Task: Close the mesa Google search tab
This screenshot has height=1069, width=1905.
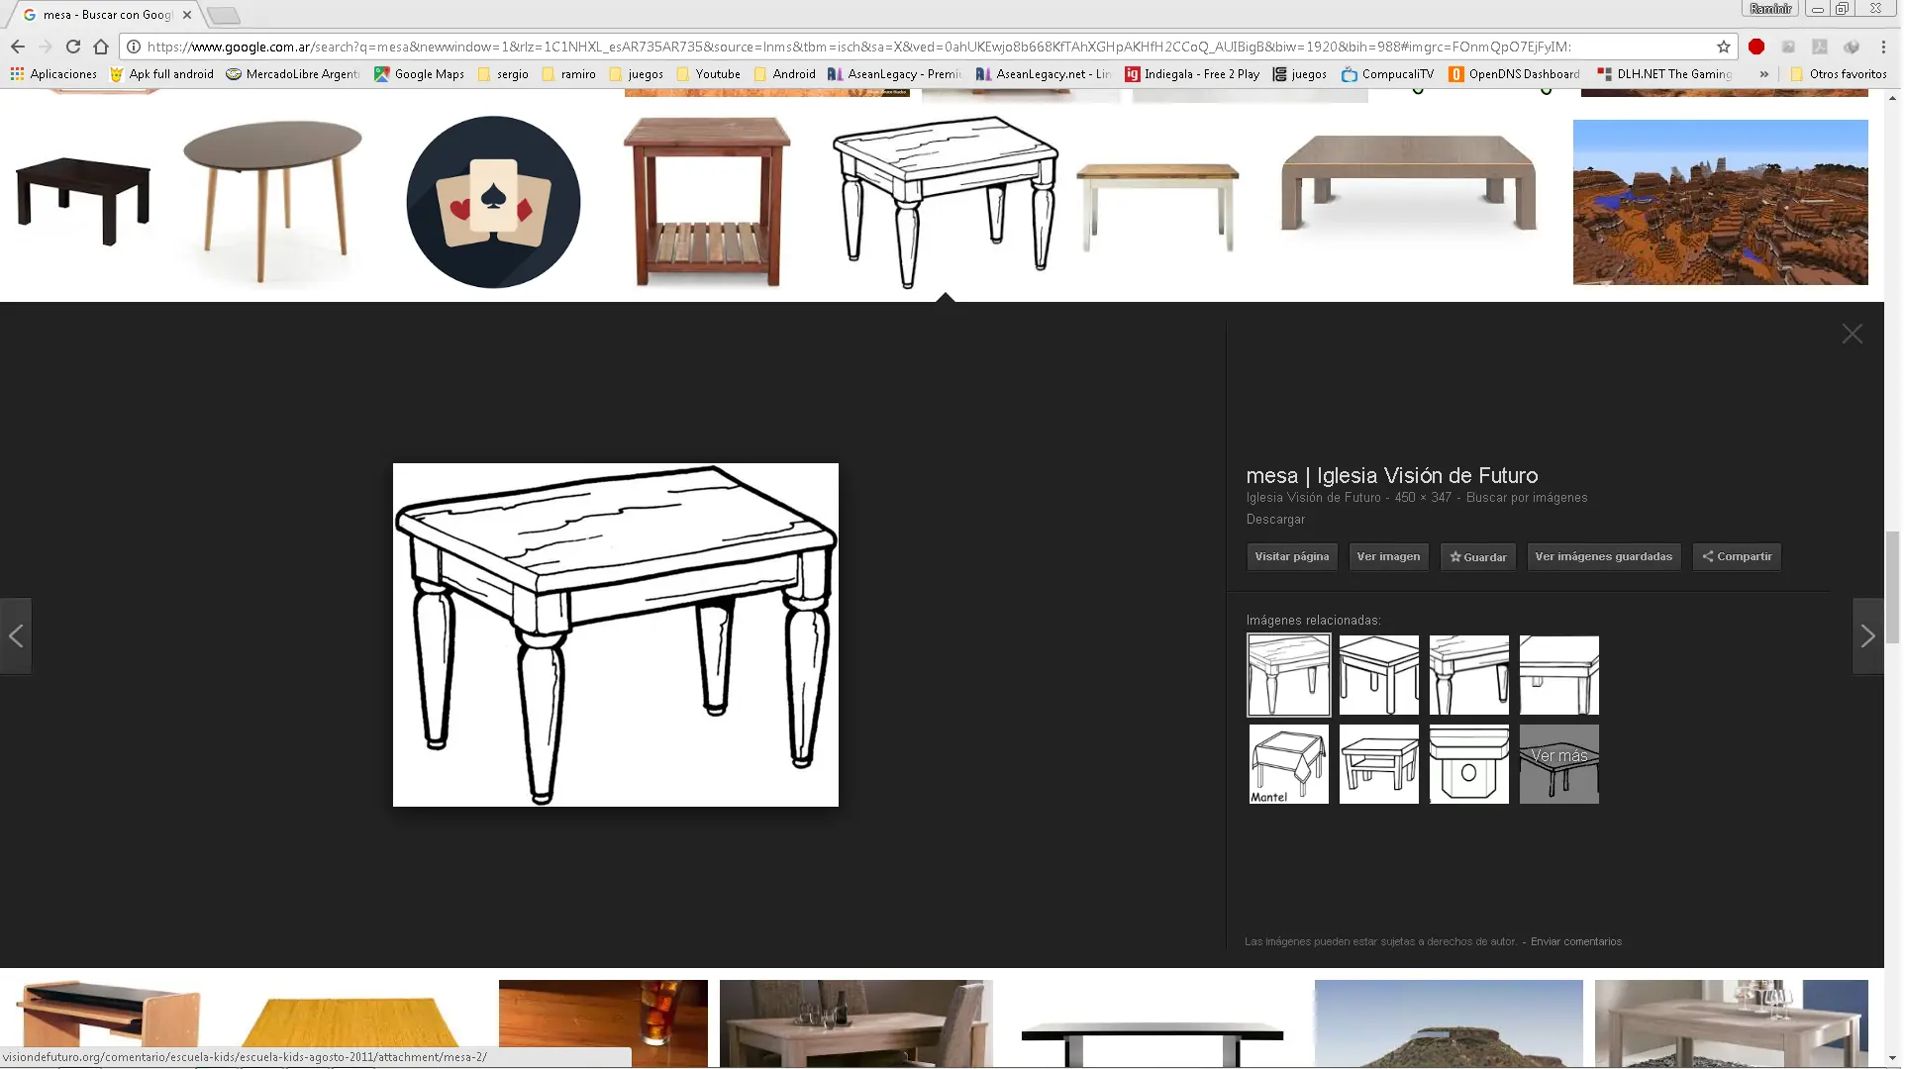Action: coord(187,15)
